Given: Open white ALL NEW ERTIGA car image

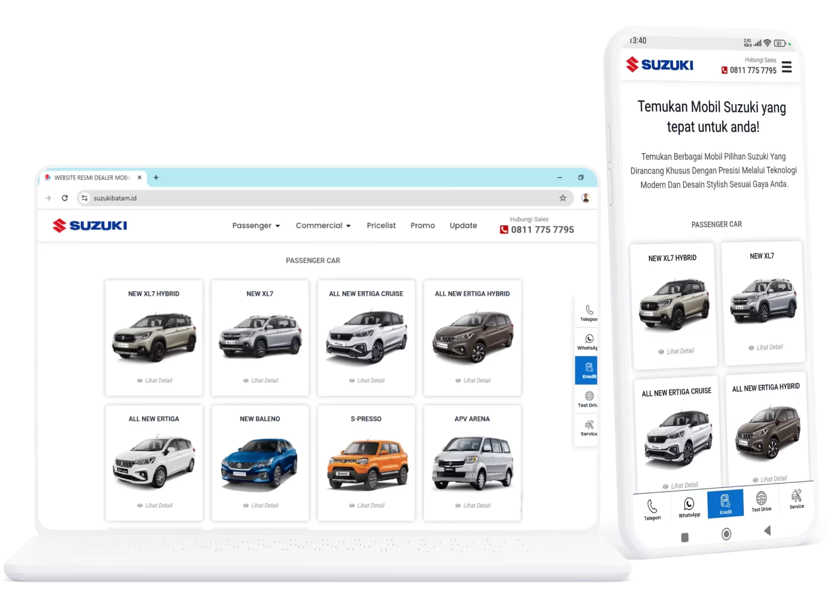Looking at the screenshot, I should point(154,461).
